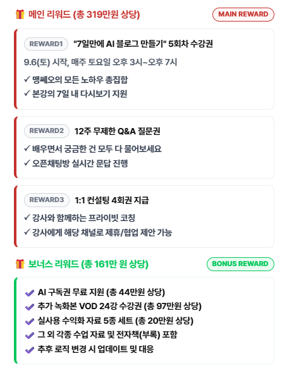Select the REWARD3 label tag
This screenshot has height=370, width=287.
tap(47, 200)
